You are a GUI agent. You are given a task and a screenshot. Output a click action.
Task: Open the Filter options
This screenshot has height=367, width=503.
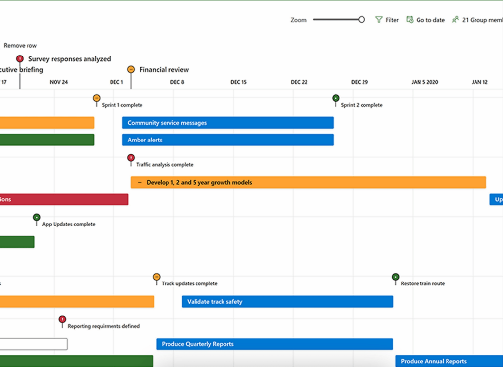pos(388,20)
